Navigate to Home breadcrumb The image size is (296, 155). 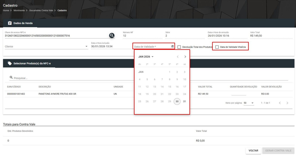pyautogui.click(x=6, y=10)
